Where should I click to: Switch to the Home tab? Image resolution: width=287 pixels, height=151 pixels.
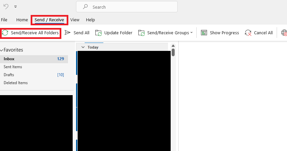[22, 20]
